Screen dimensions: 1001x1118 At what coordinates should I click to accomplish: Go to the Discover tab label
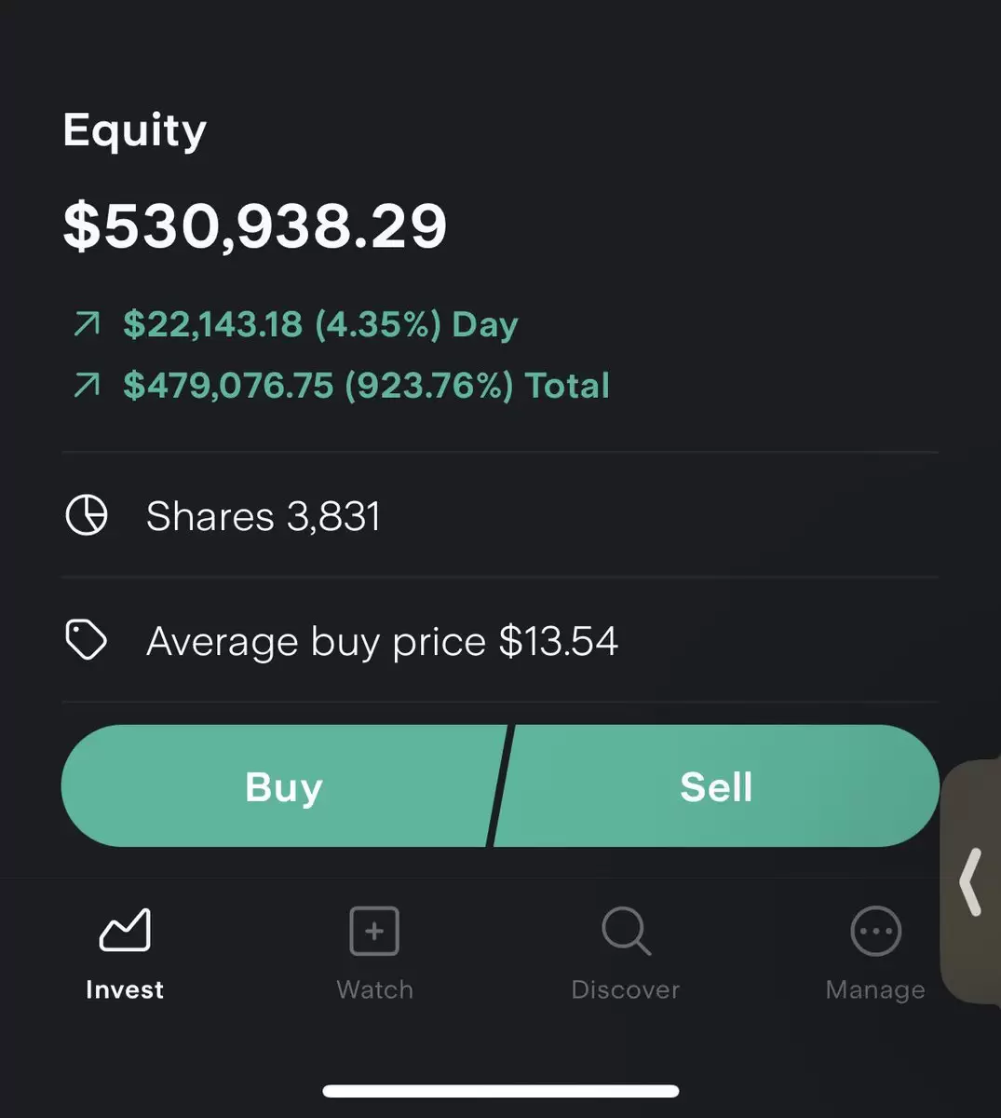[x=626, y=989]
